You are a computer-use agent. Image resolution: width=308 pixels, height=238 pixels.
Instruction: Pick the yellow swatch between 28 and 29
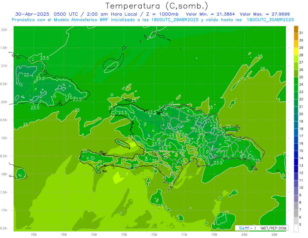point(296,51)
